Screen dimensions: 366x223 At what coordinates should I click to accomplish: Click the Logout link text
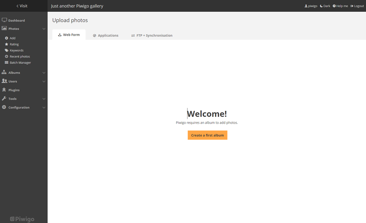[359, 6]
